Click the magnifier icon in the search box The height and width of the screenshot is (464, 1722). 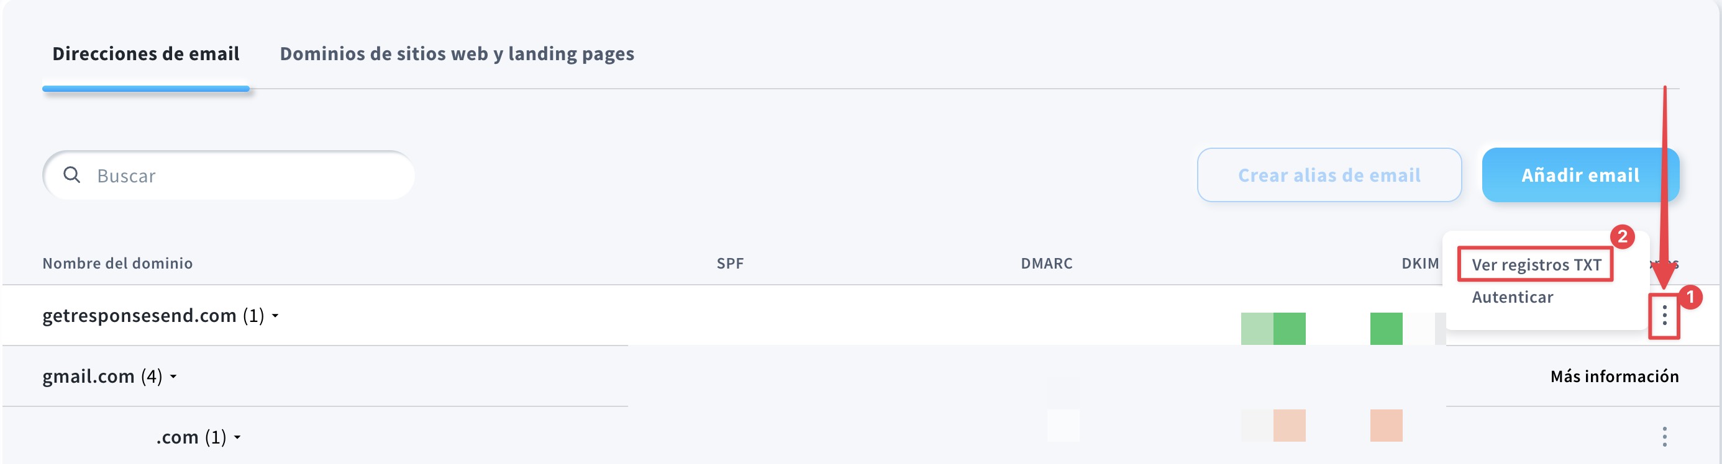coord(71,175)
